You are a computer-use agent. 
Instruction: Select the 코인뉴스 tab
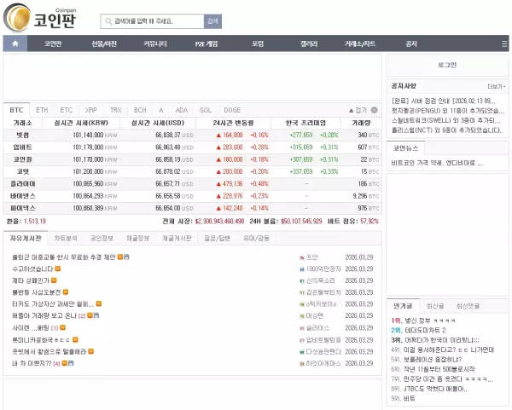[405, 148]
